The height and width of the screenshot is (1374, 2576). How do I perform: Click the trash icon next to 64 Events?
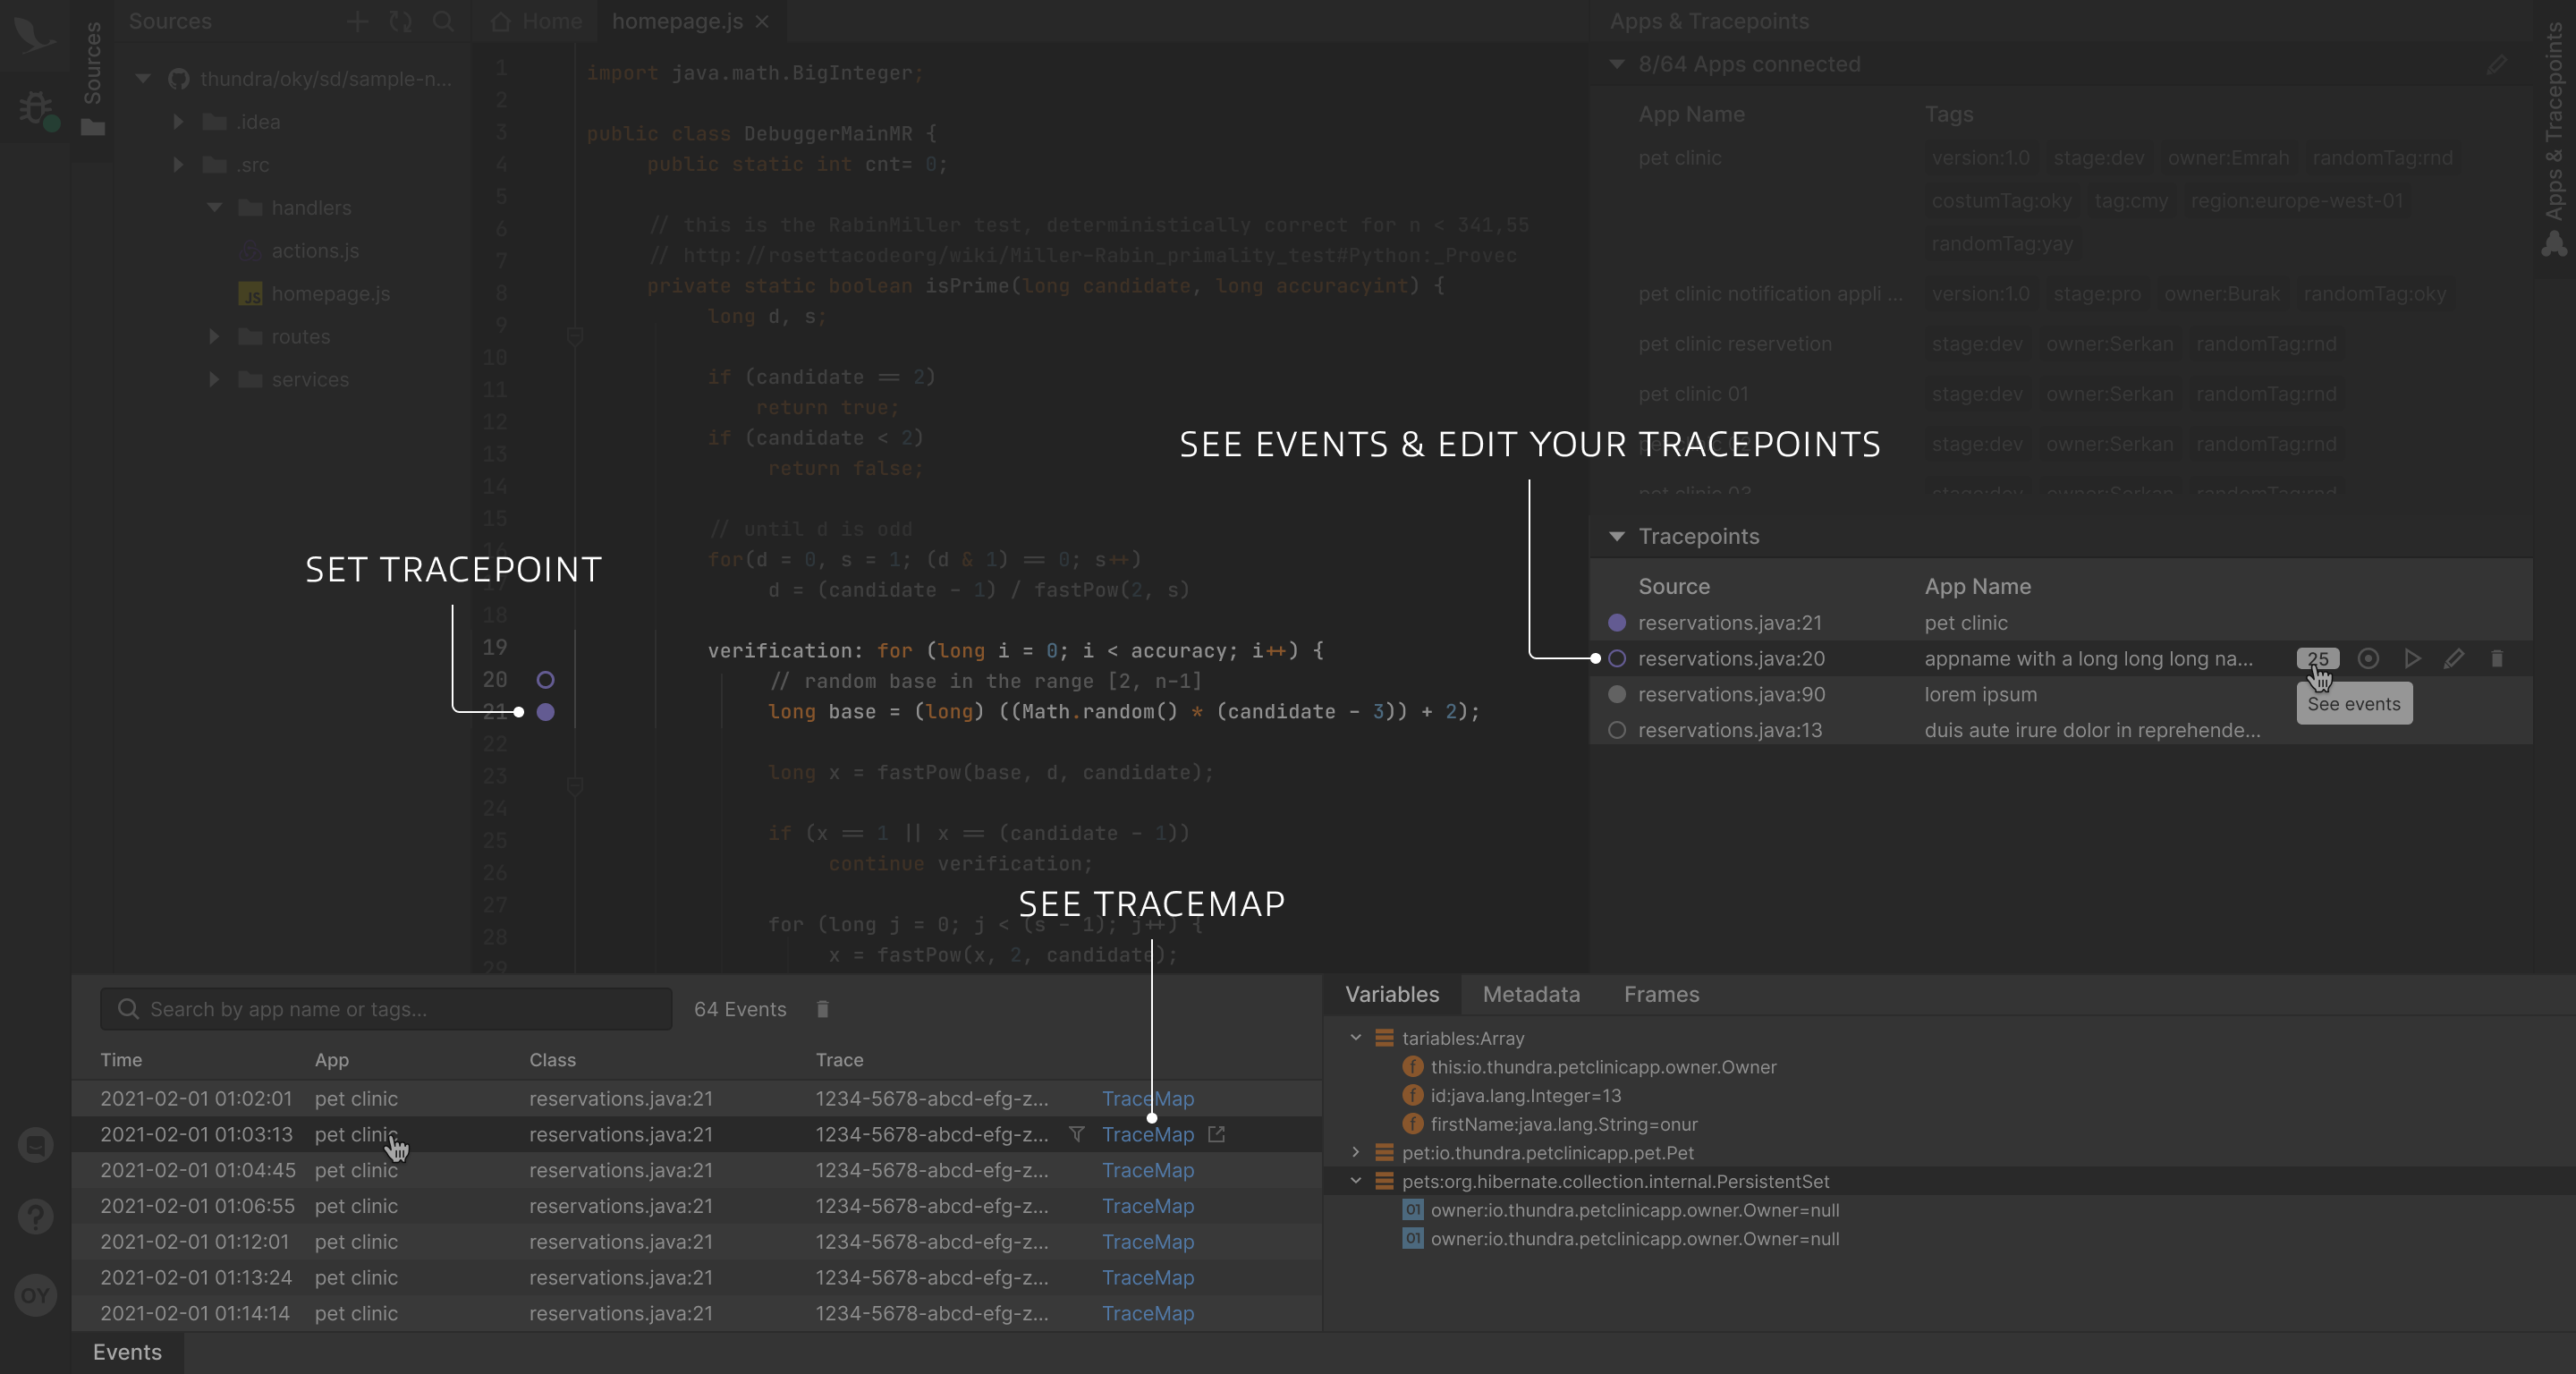822,1009
